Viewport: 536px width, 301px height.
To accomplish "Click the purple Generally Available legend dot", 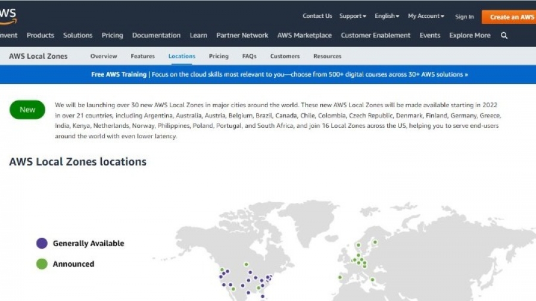I will [42, 243].
